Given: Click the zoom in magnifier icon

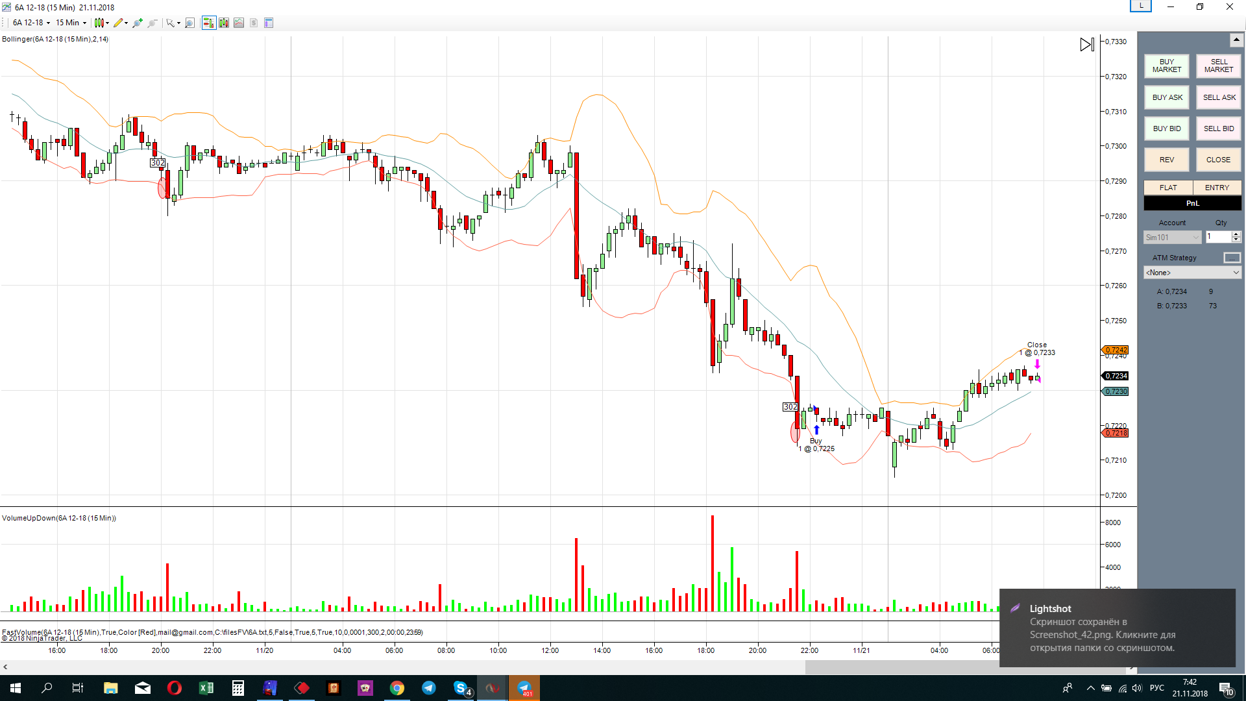Looking at the screenshot, I should coord(138,23).
